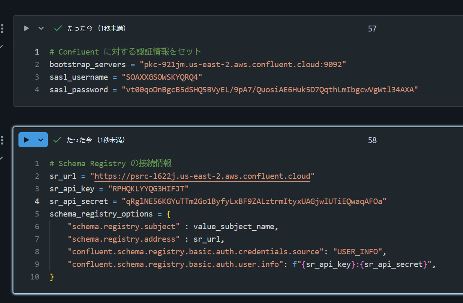The height and width of the screenshot is (303, 463).
Task: Click the bootstrap server address string
Action: tap(243, 65)
